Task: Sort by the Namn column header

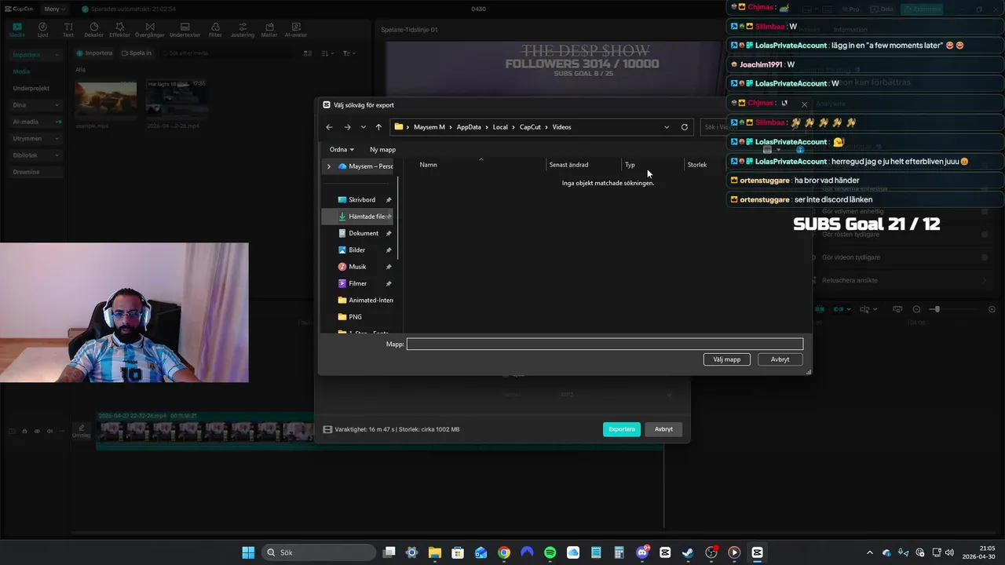Action: (428, 165)
